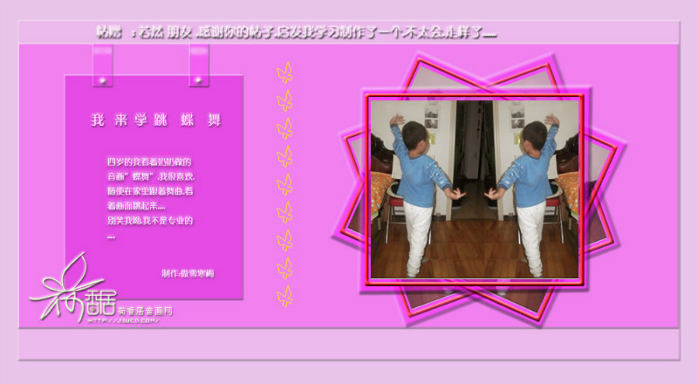Click the bottommost butterfly icon in the column

point(284,296)
